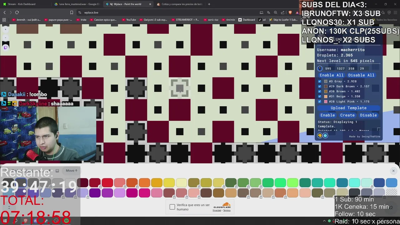The height and width of the screenshot is (225, 400).
Task: Toggle the #30 Brown checkbox
Action: 319,91
